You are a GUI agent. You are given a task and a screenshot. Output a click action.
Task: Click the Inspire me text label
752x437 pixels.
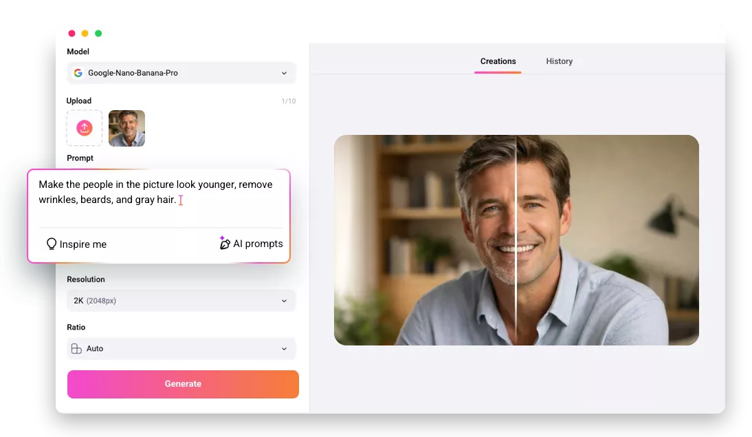click(x=82, y=244)
